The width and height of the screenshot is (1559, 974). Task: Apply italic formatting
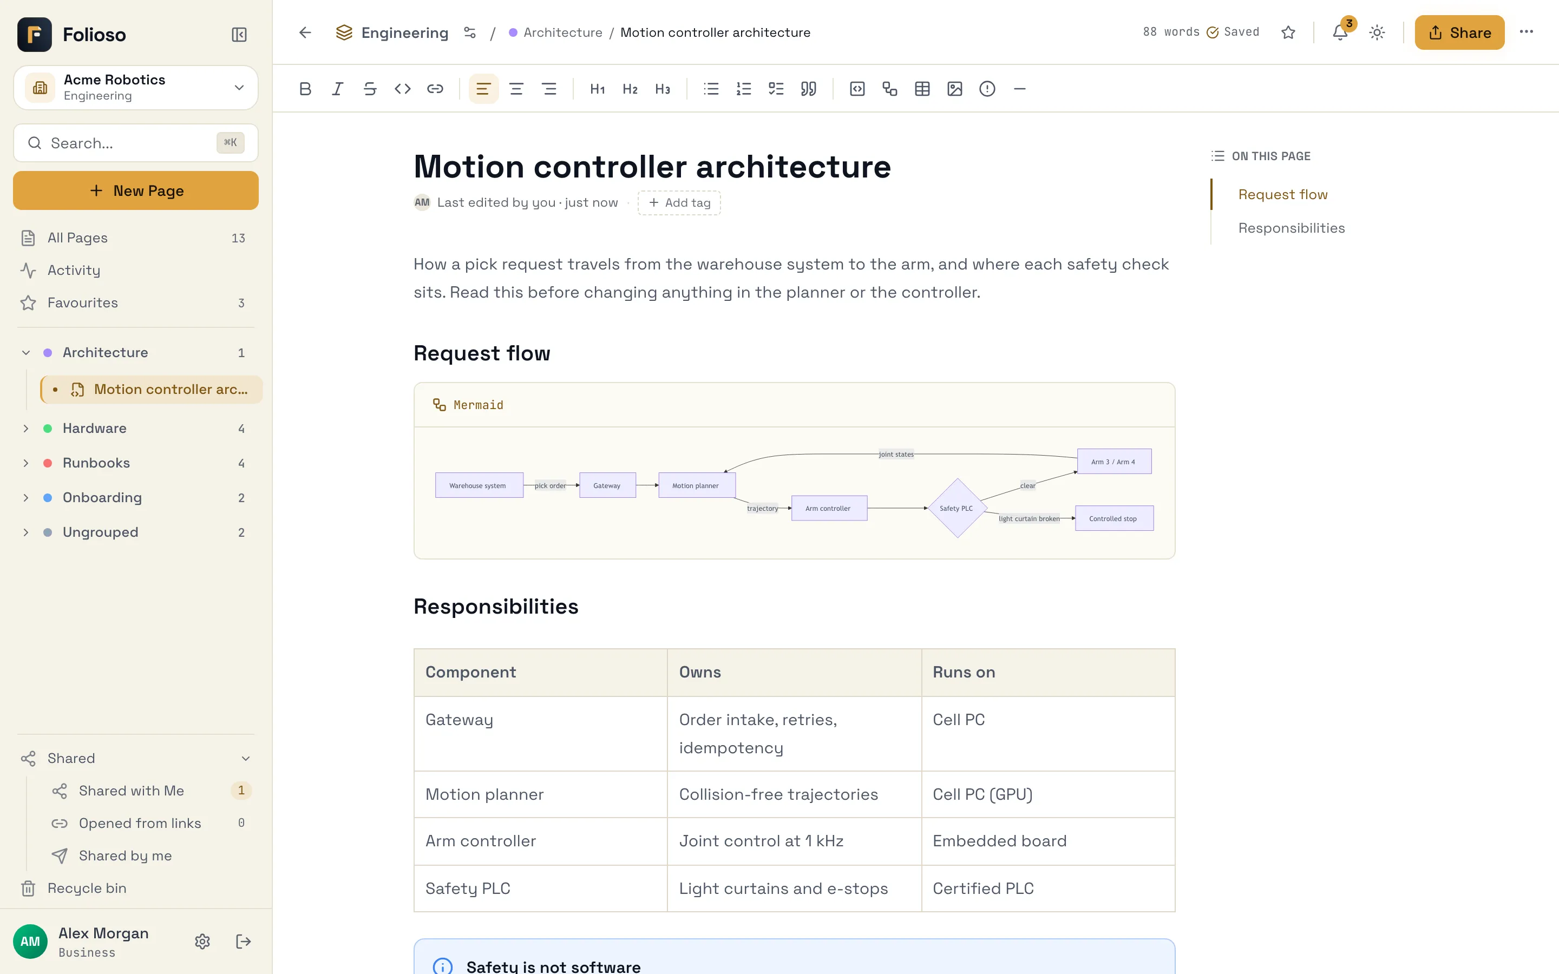338,89
